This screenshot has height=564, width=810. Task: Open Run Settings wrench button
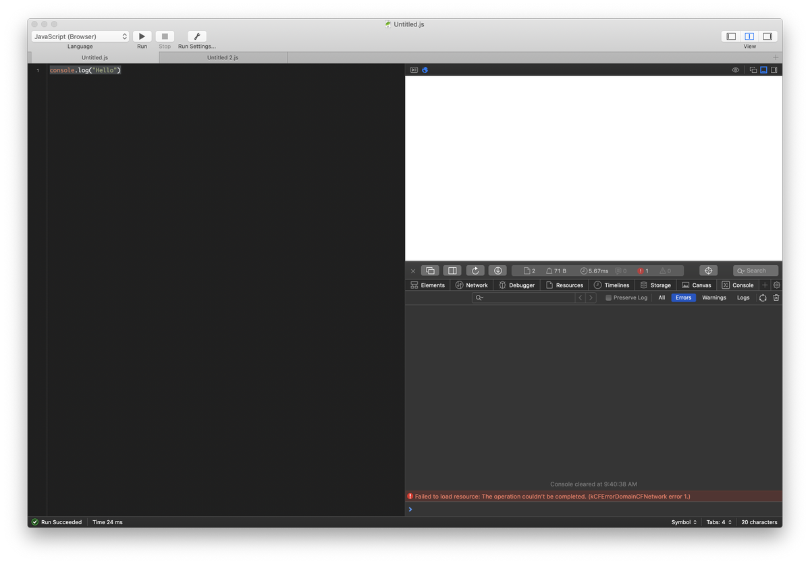(197, 36)
